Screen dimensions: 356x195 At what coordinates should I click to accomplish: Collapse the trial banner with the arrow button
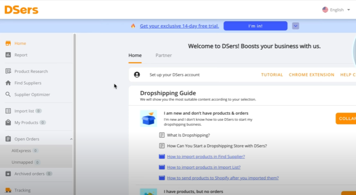coord(295,26)
